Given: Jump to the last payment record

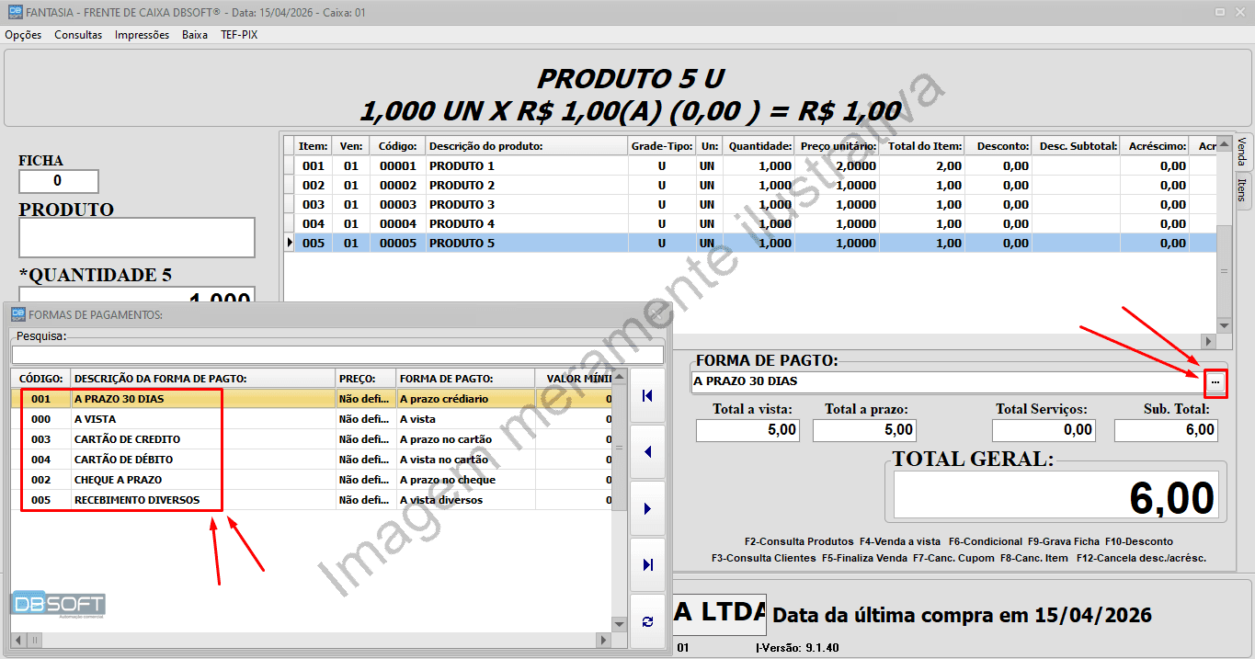Looking at the screenshot, I should 646,565.
